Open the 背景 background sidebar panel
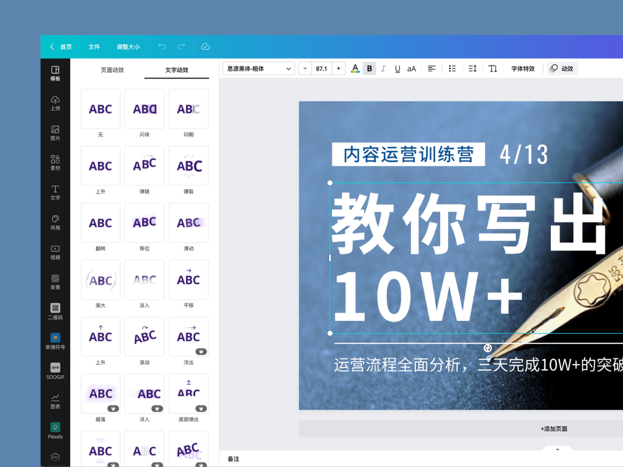Screen dimensions: 623x467 [55, 282]
